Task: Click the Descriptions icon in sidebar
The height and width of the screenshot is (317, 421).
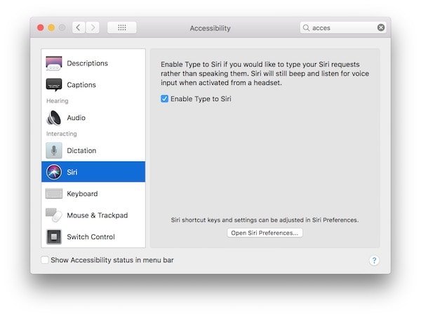Action: [54, 63]
